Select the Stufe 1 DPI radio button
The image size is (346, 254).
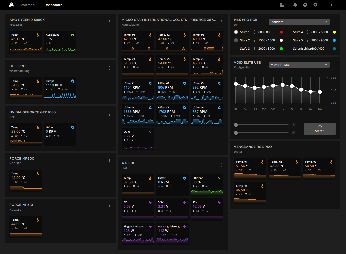236,32
